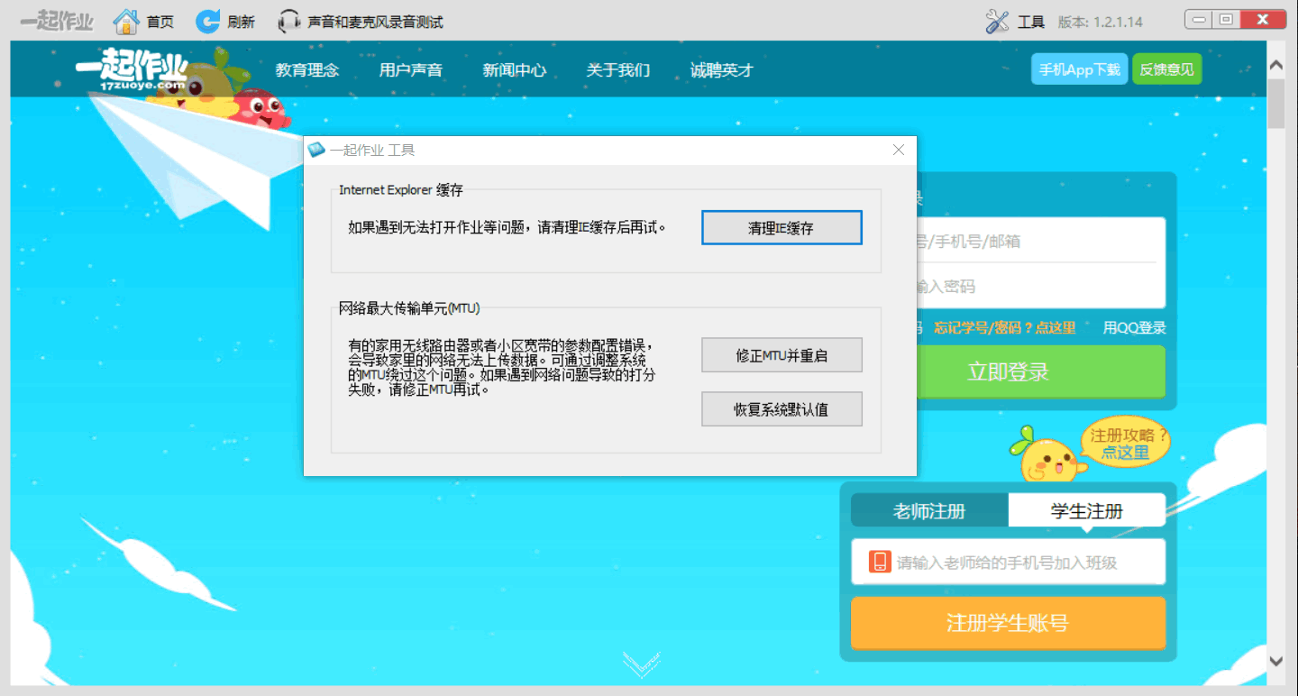Click the 注册学生账号 button

click(x=1008, y=623)
